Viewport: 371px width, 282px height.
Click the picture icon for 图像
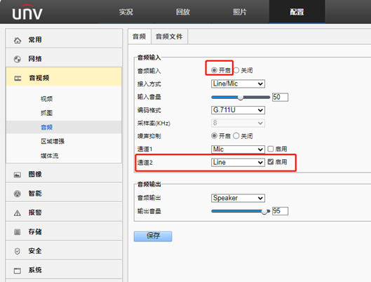click(18, 175)
